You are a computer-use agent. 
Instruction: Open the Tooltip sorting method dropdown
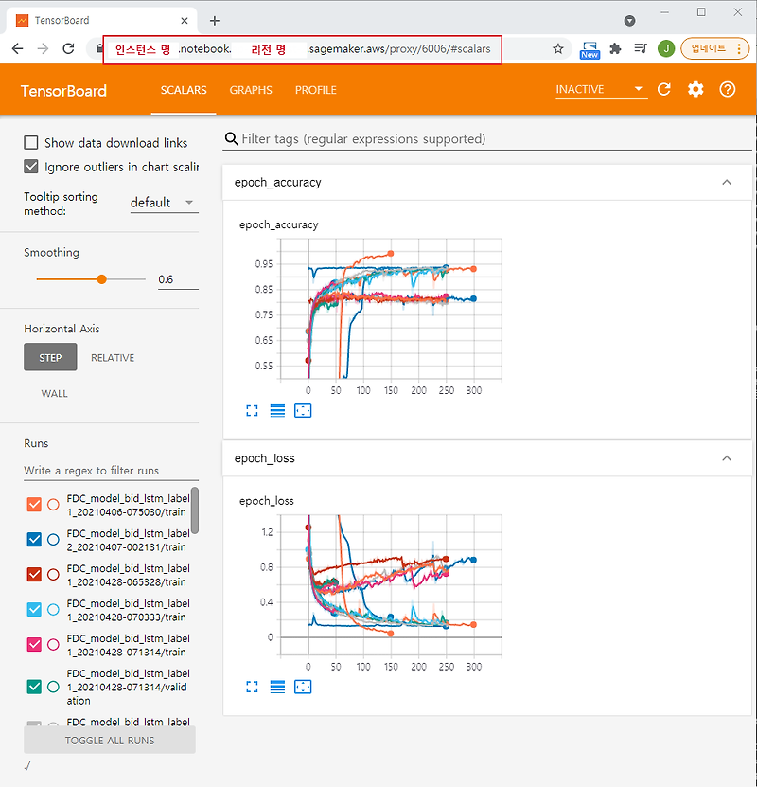coord(163,202)
